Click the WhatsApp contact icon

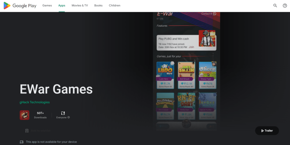click(215, 14)
